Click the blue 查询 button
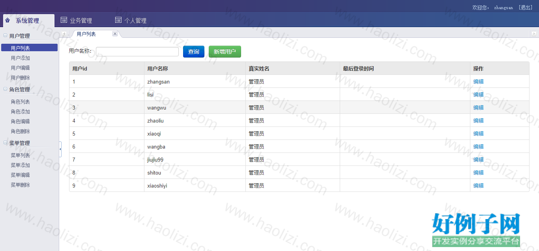The image size is (539, 251). tap(194, 52)
